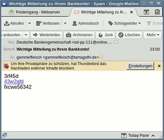Open the Adressbuch address book
This screenshot has width=164, height=140.
tap(86, 23)
